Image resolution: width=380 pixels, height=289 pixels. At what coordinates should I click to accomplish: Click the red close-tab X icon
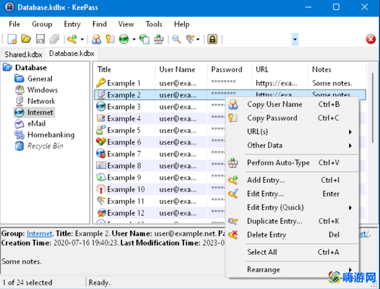point(371,39)
